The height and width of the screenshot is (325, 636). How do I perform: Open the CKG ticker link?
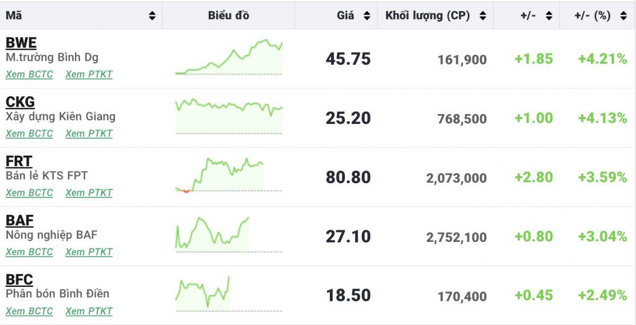point(20,102)
